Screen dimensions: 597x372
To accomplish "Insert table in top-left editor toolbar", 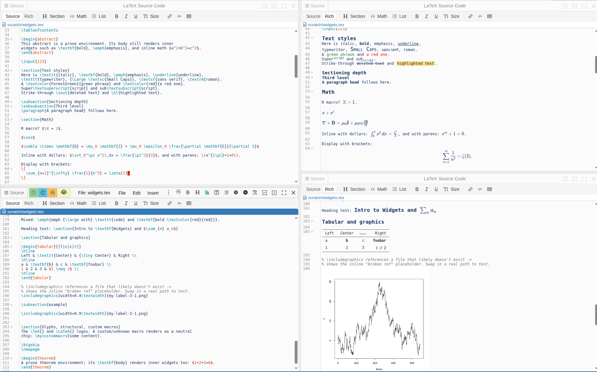I will pos(189,16).
